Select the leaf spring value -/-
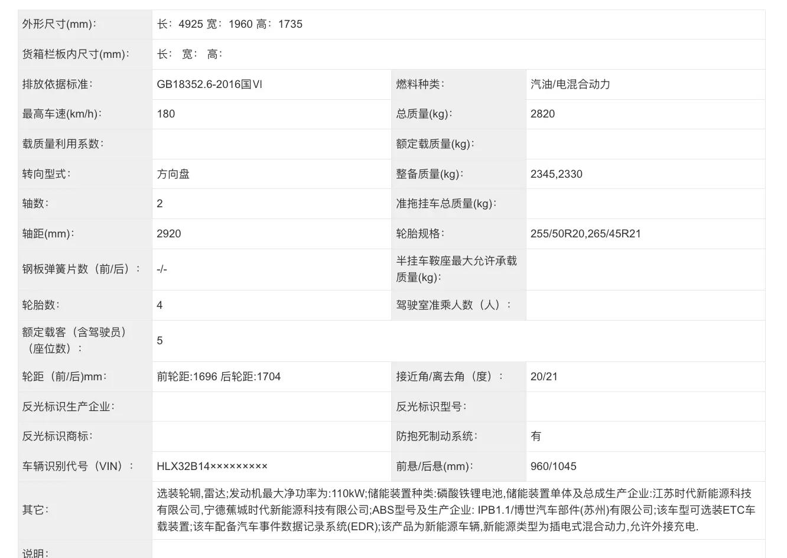The width and height of the screenshot is (787, 558). tap(162, 269)
